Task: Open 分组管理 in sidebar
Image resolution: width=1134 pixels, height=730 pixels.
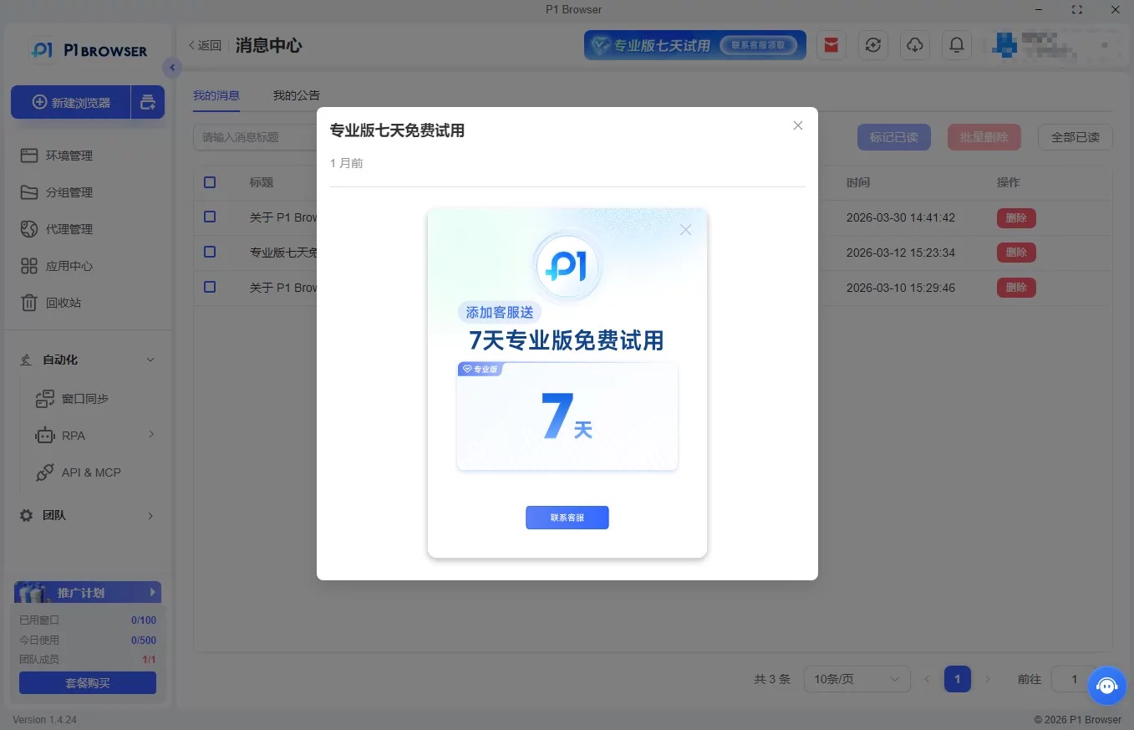Action: [x=88, y=192]
